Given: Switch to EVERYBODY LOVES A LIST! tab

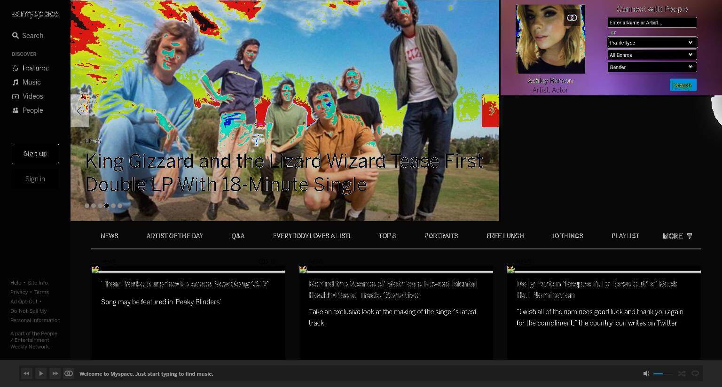Looking at the screenshot, I should 312,236.
